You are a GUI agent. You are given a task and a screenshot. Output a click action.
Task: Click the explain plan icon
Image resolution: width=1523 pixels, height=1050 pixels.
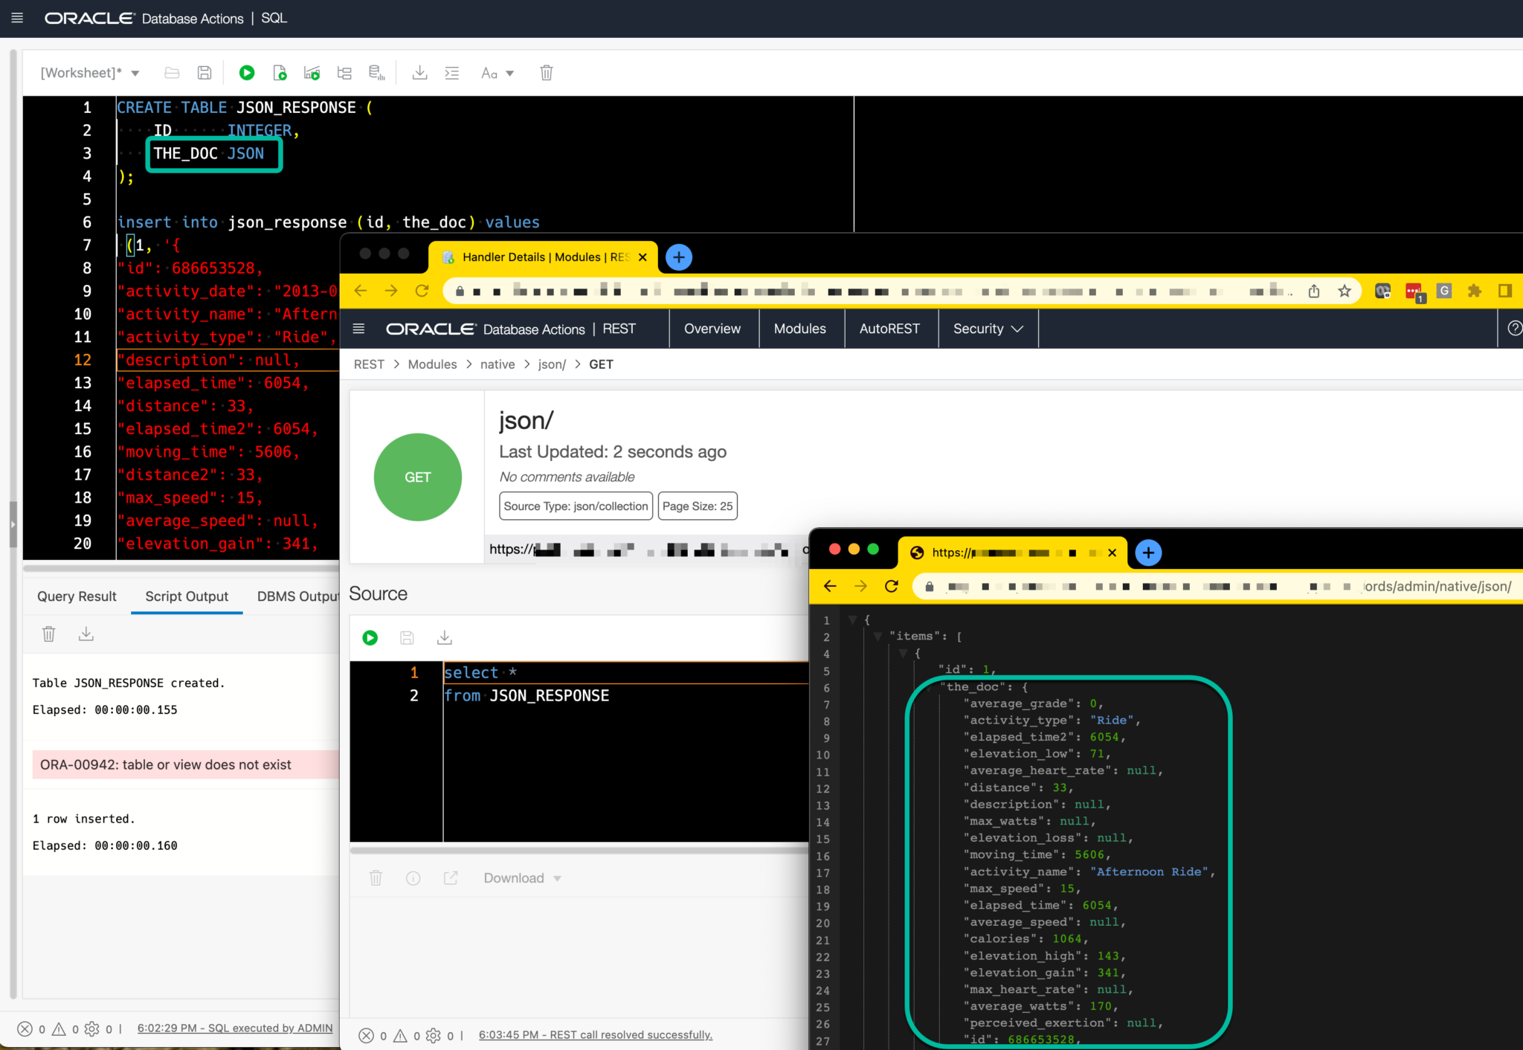(312, 73)
